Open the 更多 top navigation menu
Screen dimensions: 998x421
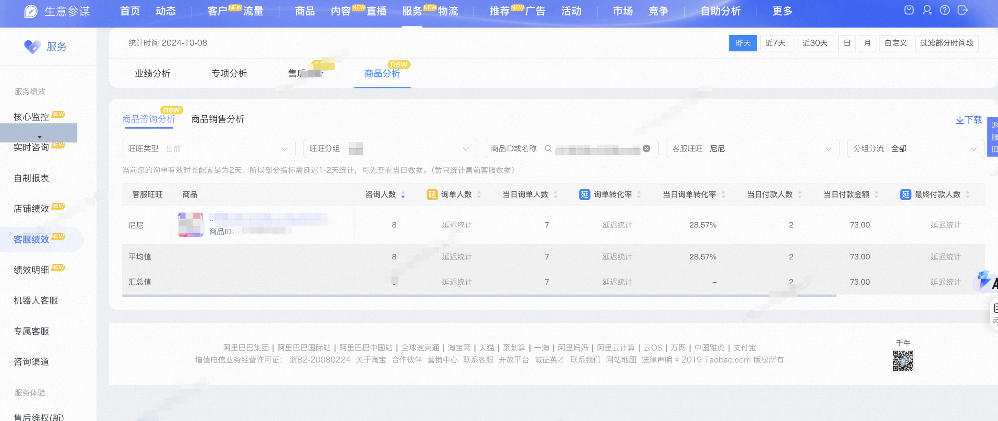[782, 11]
